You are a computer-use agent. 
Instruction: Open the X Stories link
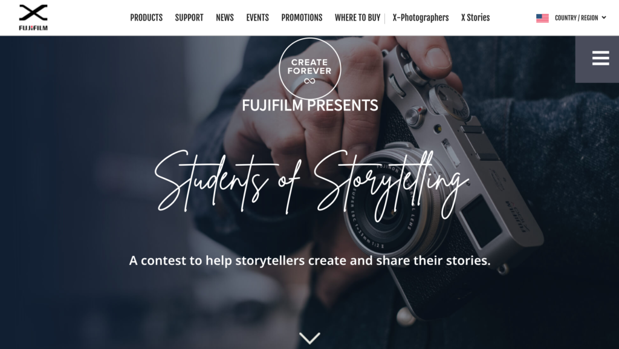click(x=475, y=18)
